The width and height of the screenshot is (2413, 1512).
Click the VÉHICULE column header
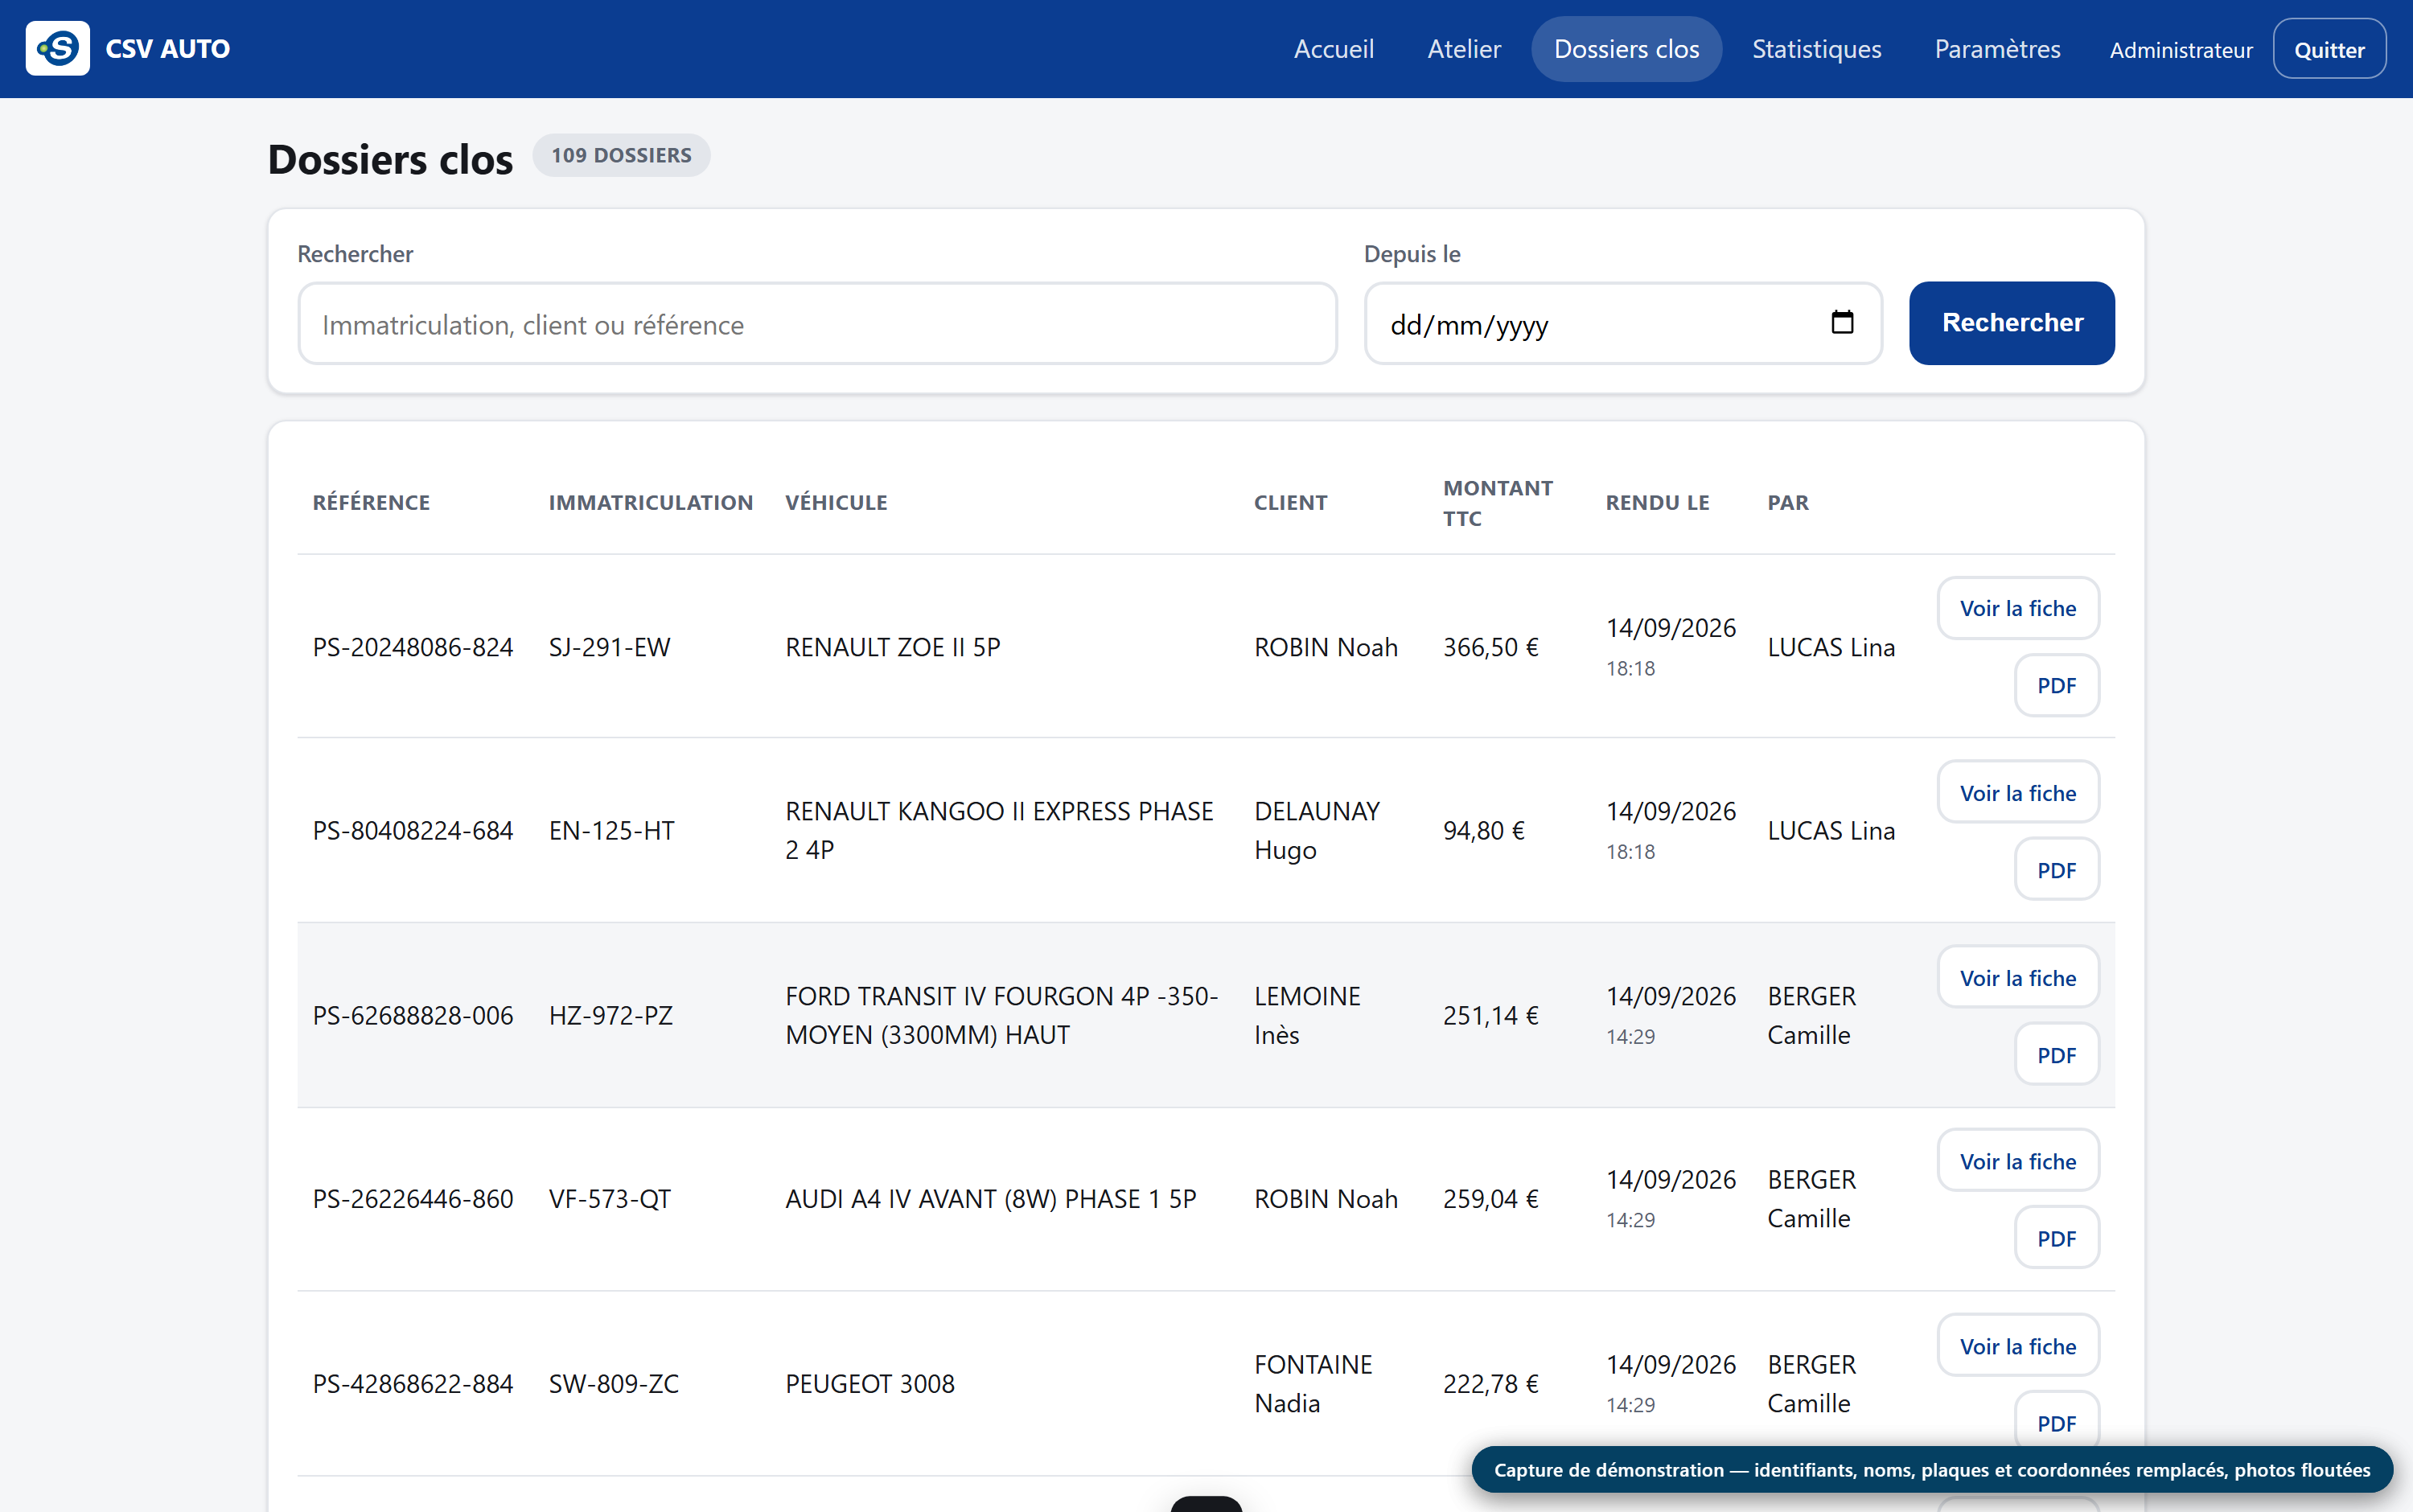tap(836, 502)
